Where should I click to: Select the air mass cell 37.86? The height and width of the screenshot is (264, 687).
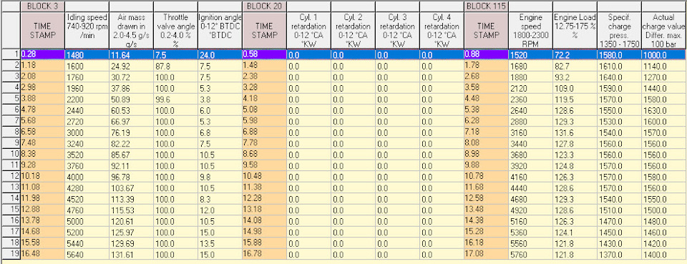tap(131, 87)
